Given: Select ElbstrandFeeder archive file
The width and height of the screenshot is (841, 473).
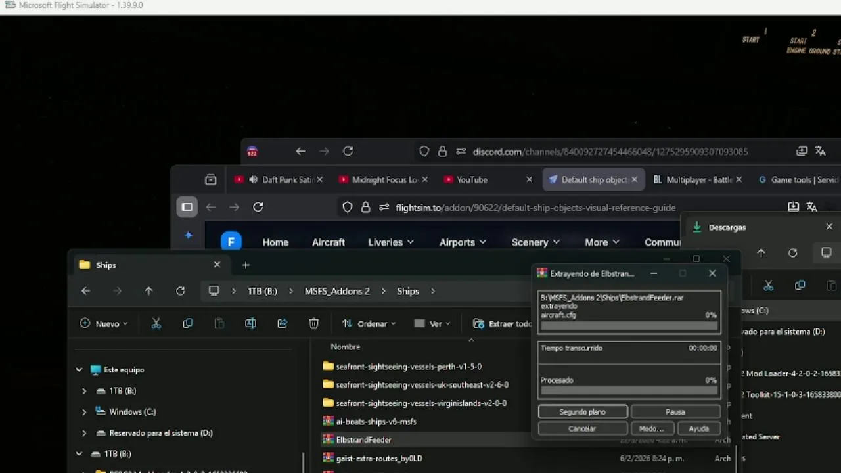Looking at the screenshot, I should pyautogui.click(x=363, y=440).
